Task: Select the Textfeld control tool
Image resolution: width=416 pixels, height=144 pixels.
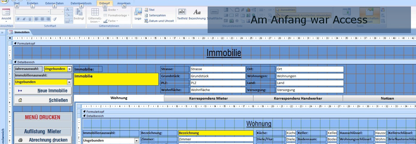Action: click(x=182, y=14)
